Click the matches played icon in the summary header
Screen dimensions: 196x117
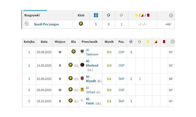pos(96,15)
